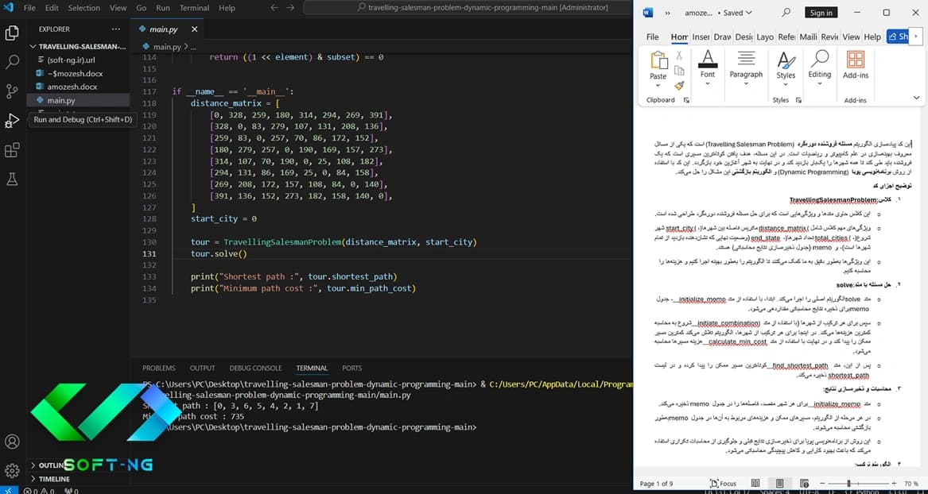Image resolution: width=928 pixels, height=494 pixels.
Task: Open Add-ins from the Word ribbon
Action: tap(855, 65)
